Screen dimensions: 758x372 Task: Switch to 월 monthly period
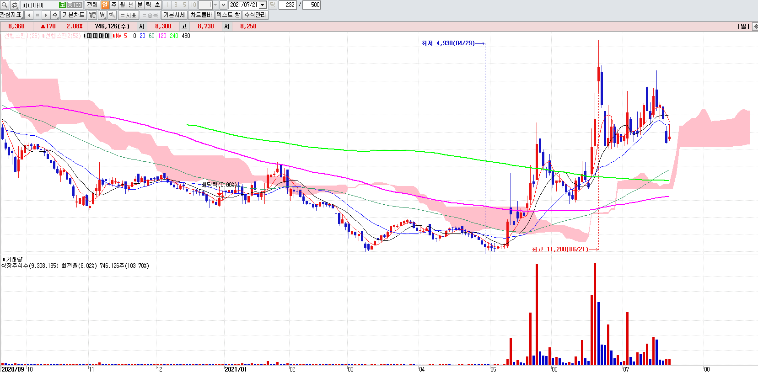122,5
